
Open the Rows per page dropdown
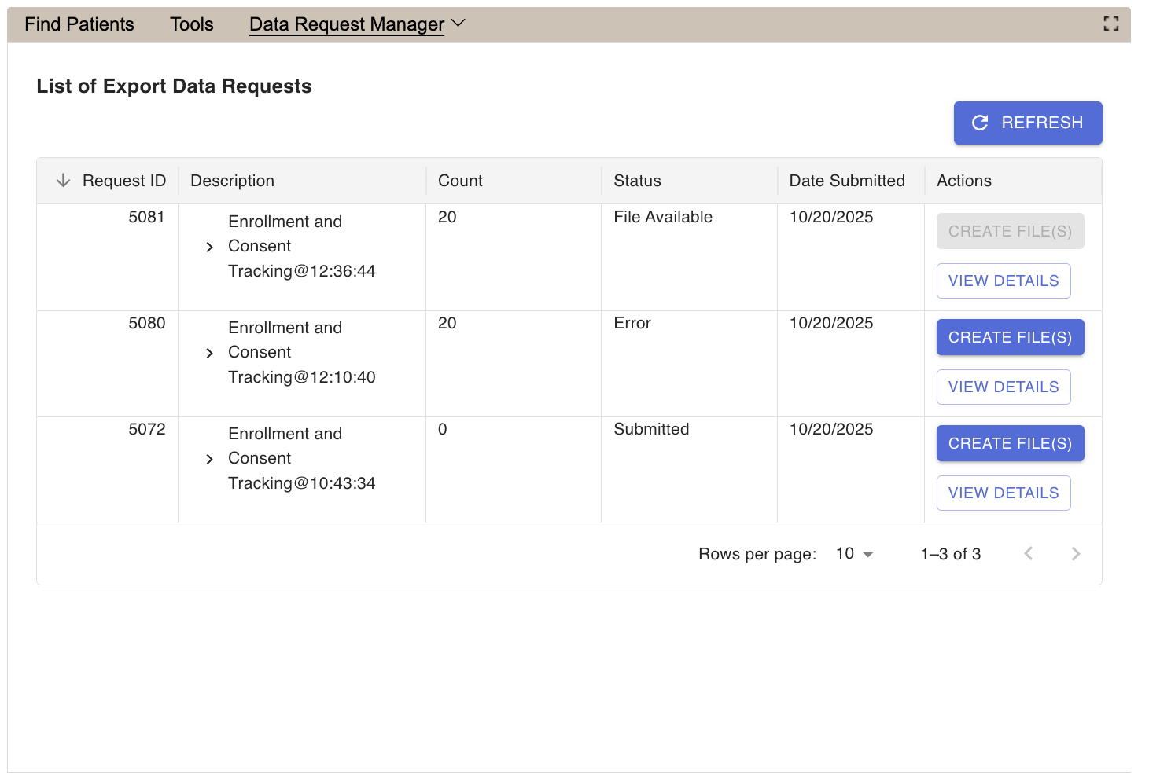(854, 554)
